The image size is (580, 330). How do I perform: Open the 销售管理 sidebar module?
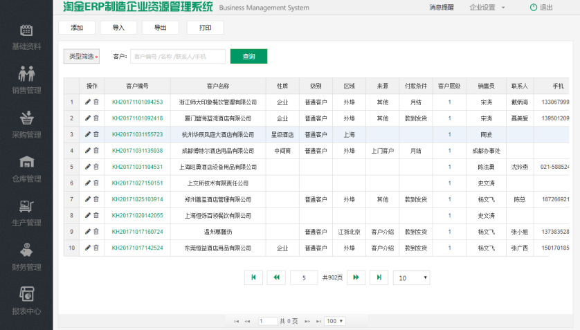coord(26,80)
